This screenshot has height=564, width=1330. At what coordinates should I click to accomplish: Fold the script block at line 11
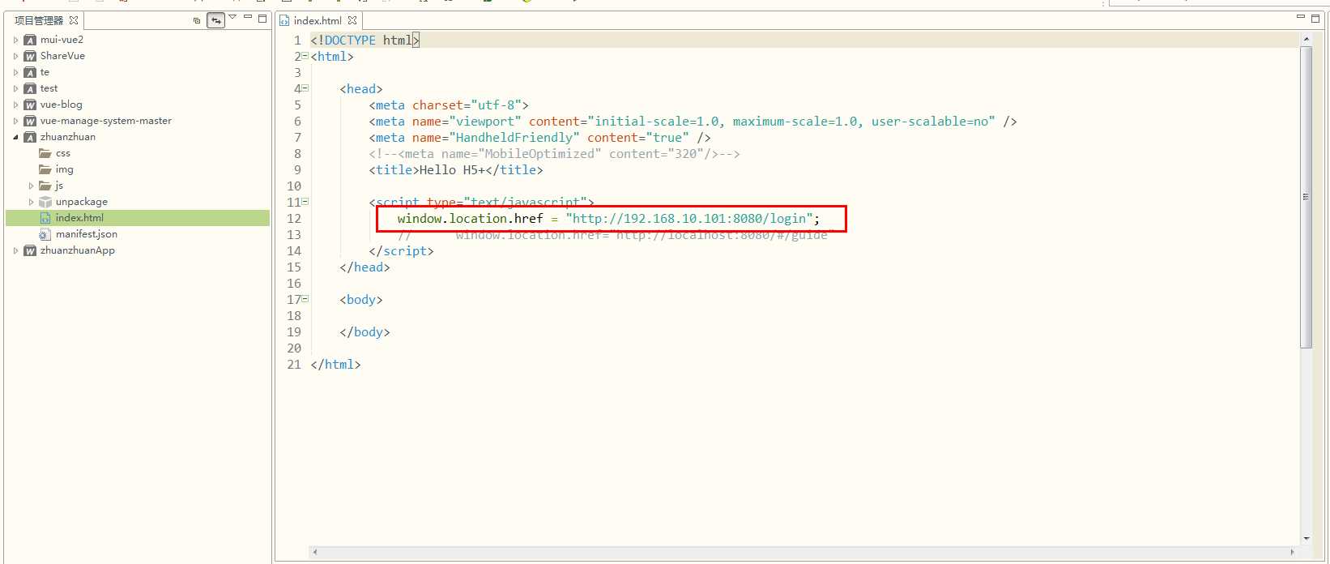305,202
